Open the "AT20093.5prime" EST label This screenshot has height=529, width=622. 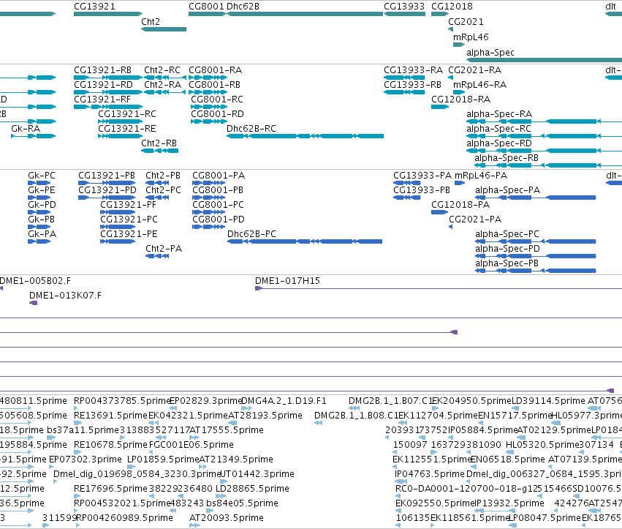(x=227, y=518)
